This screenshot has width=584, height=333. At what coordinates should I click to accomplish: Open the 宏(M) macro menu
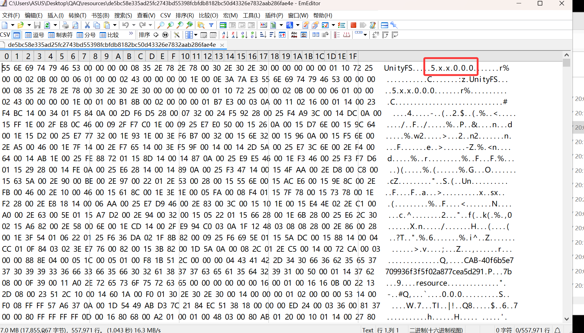(230, 15)
